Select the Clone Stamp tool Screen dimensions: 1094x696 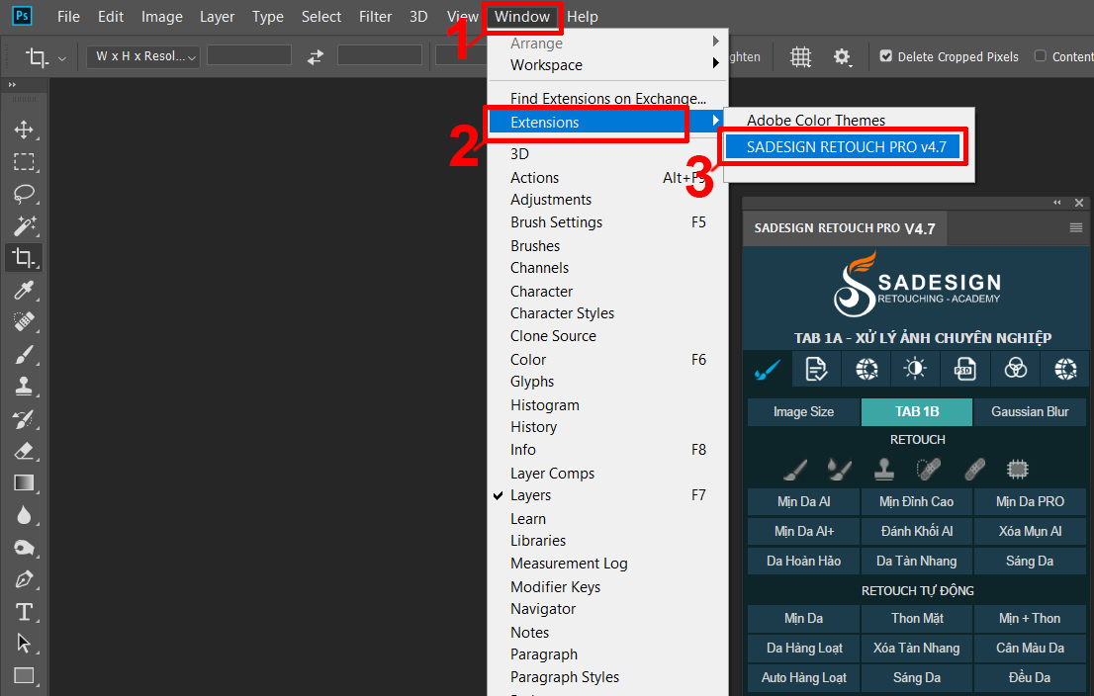pos(25,387)
